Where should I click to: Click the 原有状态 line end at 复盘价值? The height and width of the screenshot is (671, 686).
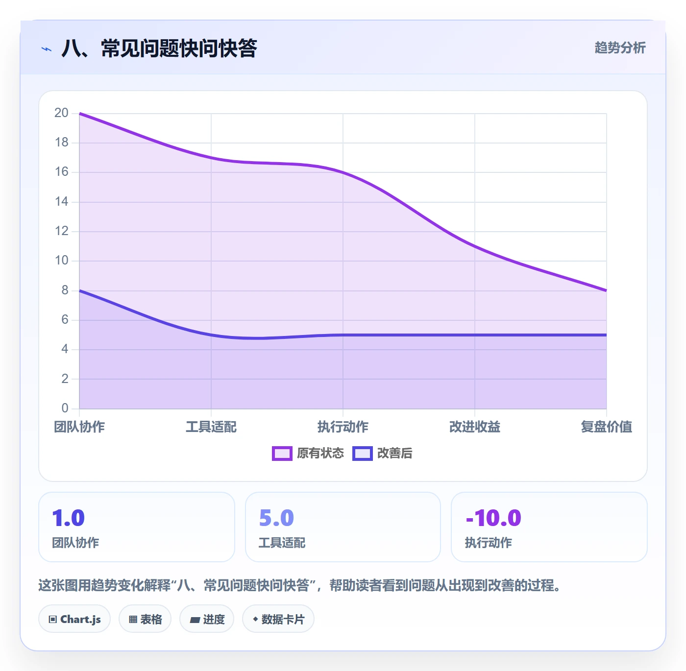click(606, 290)
